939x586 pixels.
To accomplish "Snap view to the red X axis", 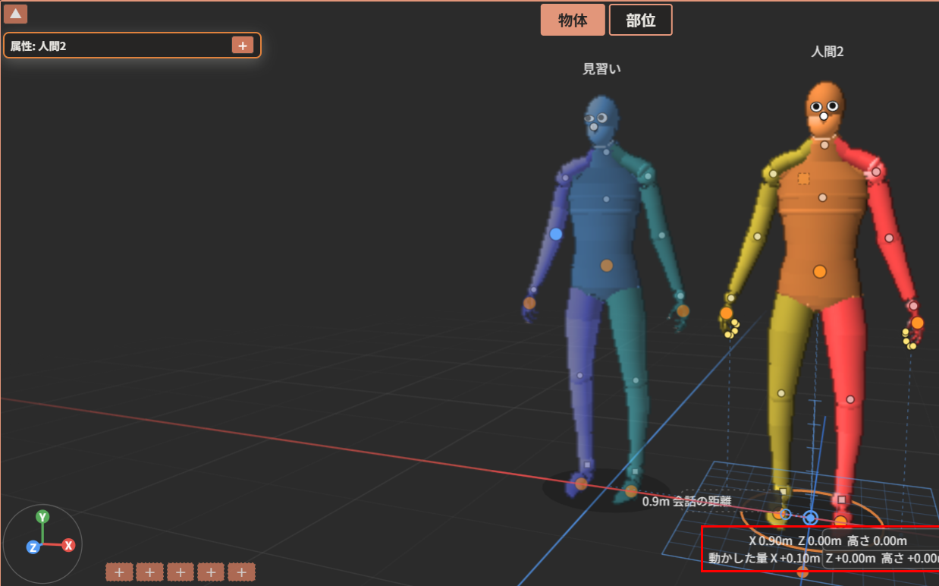I will click(68, 545).
